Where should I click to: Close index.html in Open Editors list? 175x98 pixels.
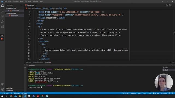9,11
